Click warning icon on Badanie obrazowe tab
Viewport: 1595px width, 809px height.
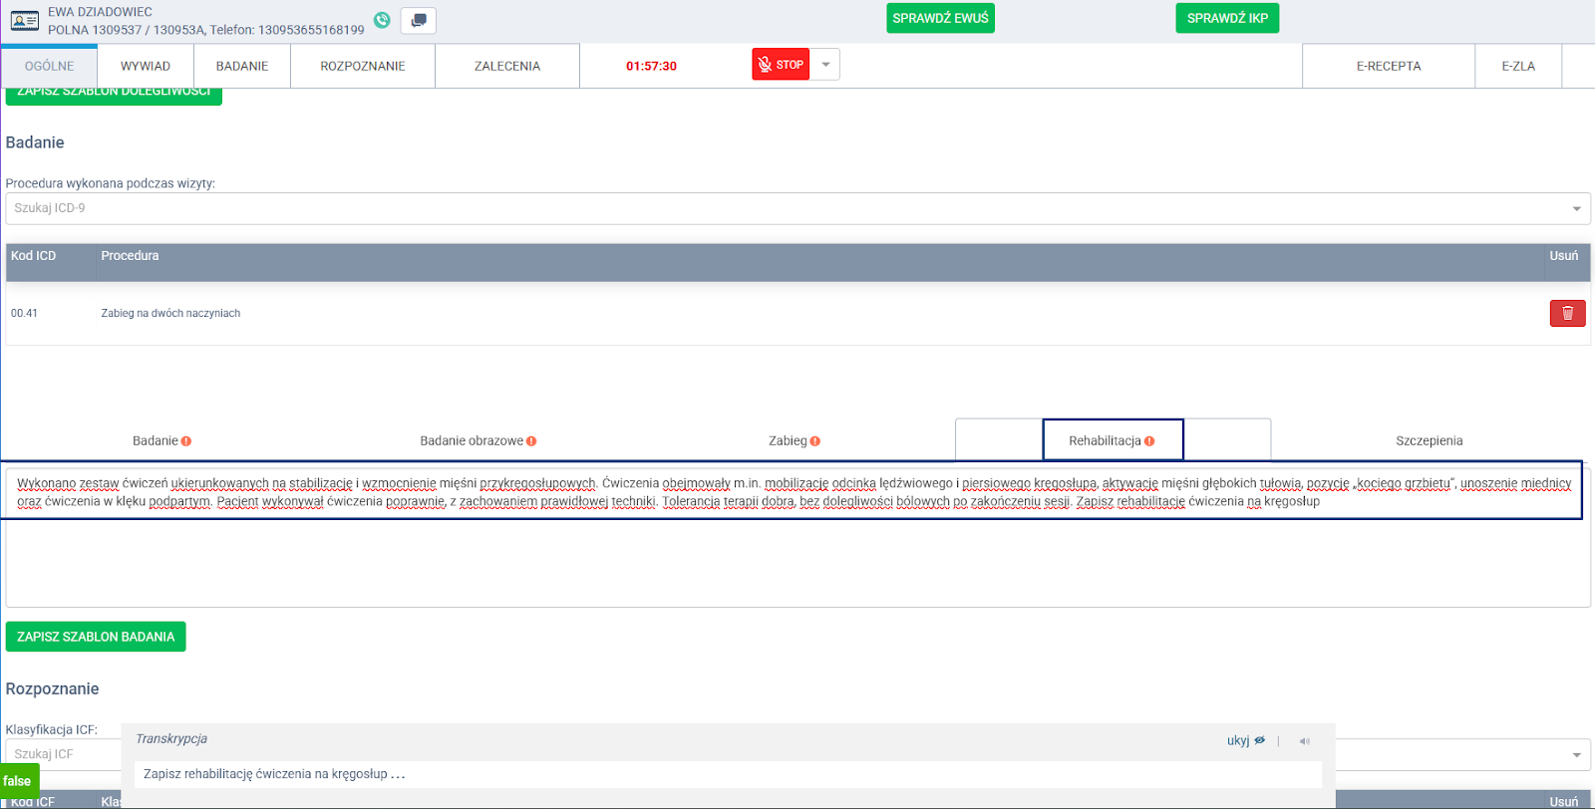click(x=531, y=441)
